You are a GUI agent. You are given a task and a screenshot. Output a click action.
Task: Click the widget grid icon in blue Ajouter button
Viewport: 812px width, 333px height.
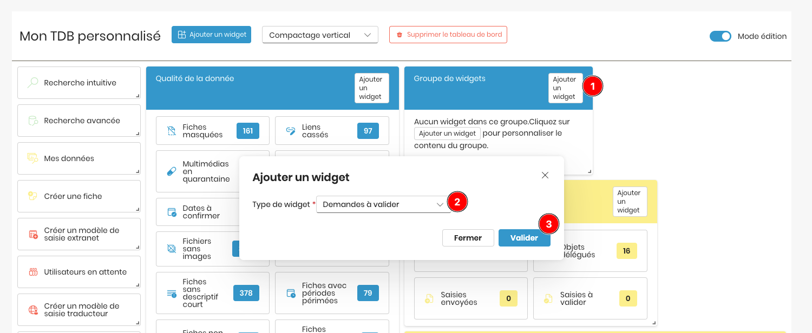click(182, 35)
